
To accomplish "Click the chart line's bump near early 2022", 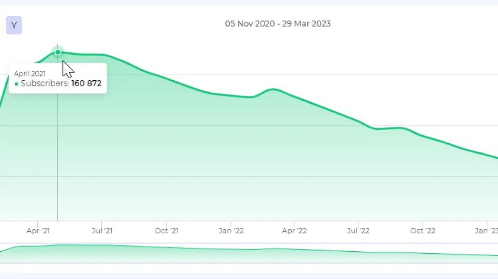I will point(273,89).
